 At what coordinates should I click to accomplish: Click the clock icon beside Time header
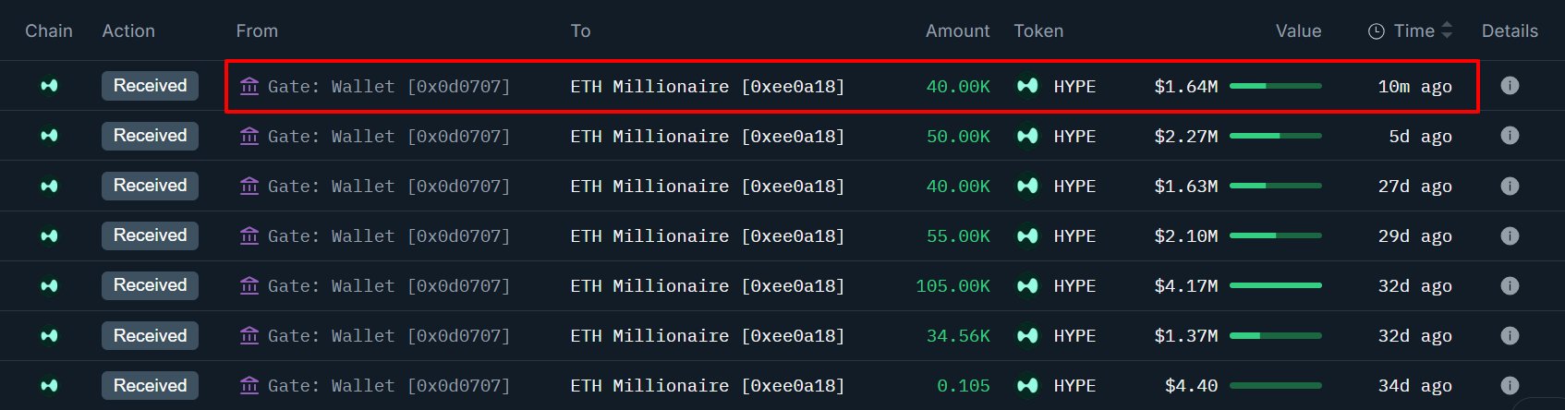(x=1377, y=31)
